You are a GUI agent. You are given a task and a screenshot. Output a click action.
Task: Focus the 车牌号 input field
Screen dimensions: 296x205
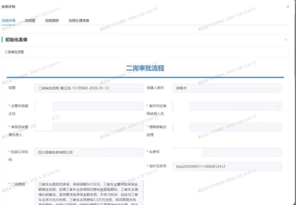241,152
